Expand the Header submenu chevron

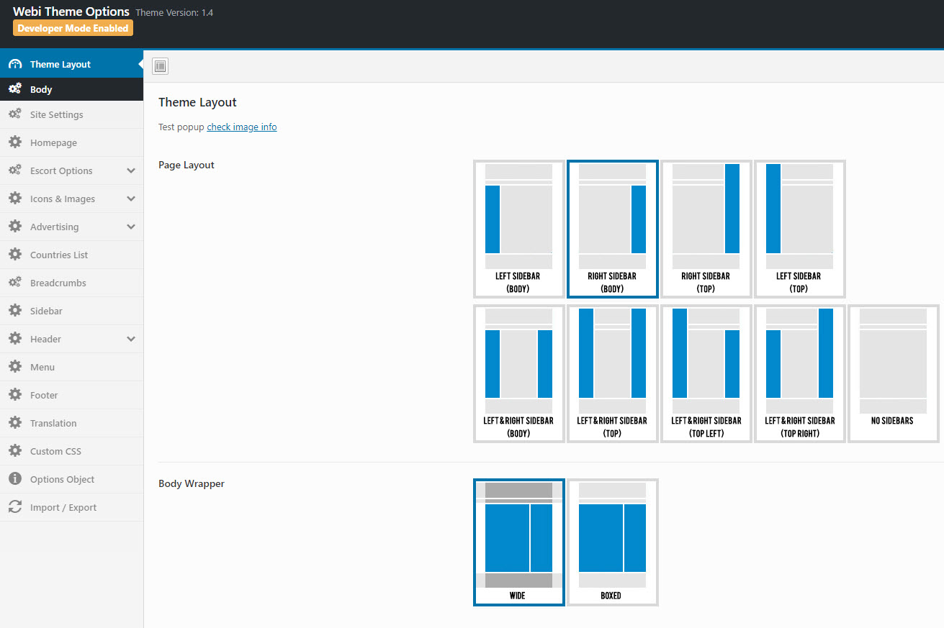pyautogui.click(x=130, y=339)
